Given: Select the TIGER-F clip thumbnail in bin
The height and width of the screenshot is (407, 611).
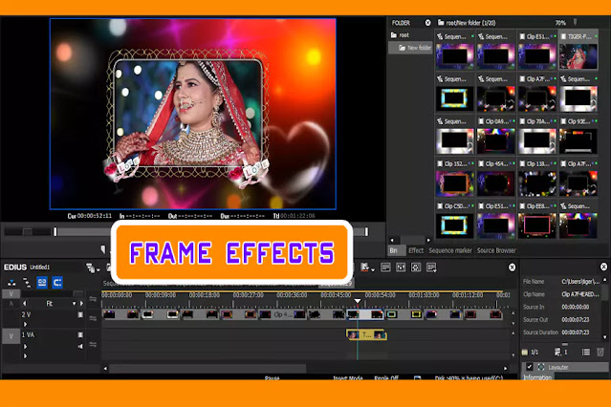Looking at the screenshot, I should (578, 56).
